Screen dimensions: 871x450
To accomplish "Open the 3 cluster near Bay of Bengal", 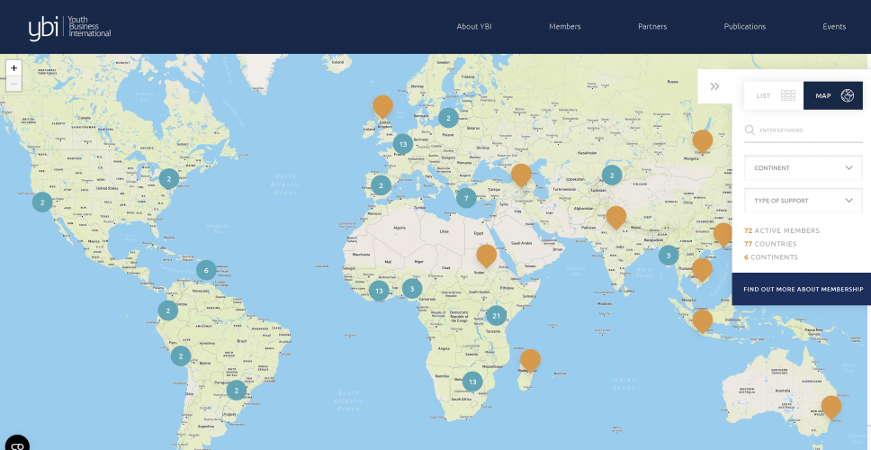I will pos(669,256).
